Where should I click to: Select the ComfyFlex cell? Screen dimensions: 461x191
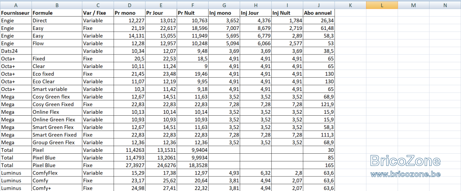coord(57,173)
